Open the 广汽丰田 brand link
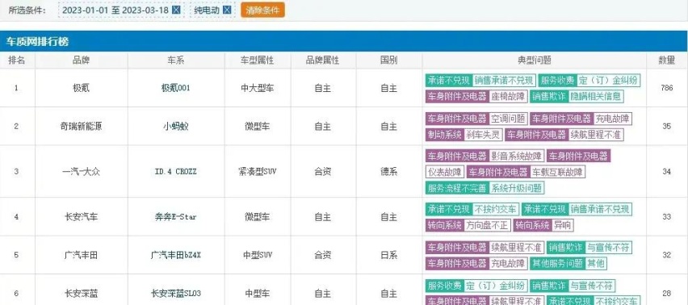The image size is (688, 305). (x=82, y=255)
